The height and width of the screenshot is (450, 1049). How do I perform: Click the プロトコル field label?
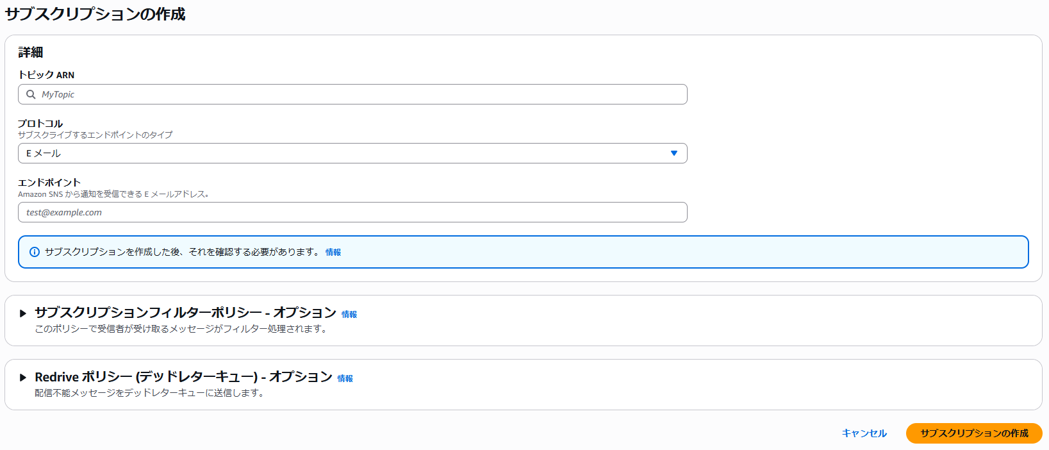(40, 123)
